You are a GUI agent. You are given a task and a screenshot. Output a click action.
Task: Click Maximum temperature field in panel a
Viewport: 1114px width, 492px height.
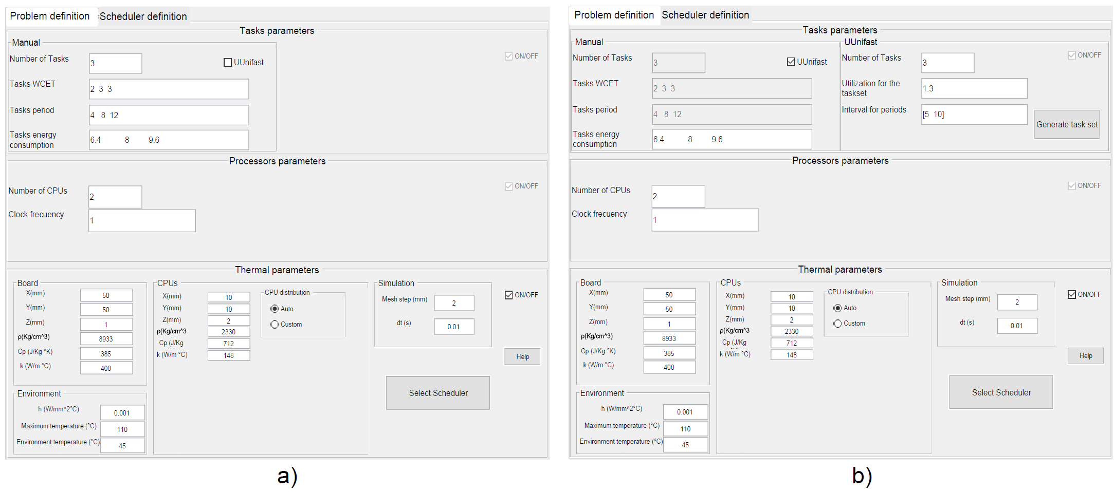point(122,429)
